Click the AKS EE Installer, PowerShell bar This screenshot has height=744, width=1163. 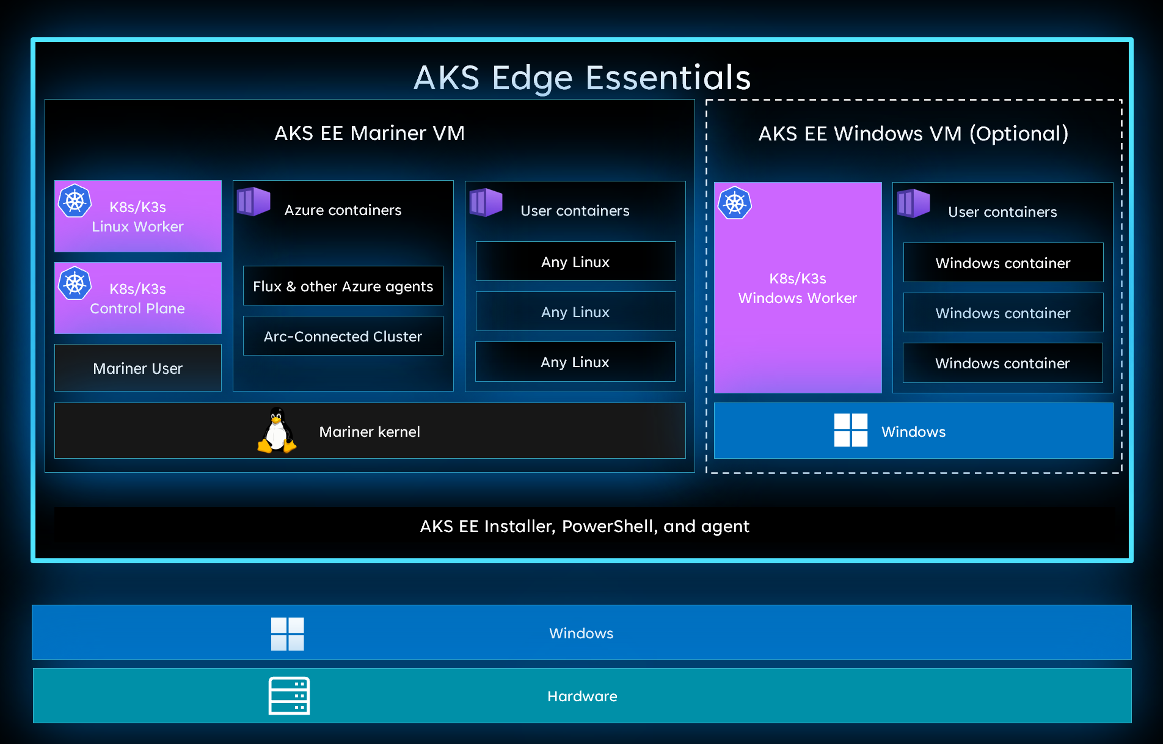tap(584, 526)
